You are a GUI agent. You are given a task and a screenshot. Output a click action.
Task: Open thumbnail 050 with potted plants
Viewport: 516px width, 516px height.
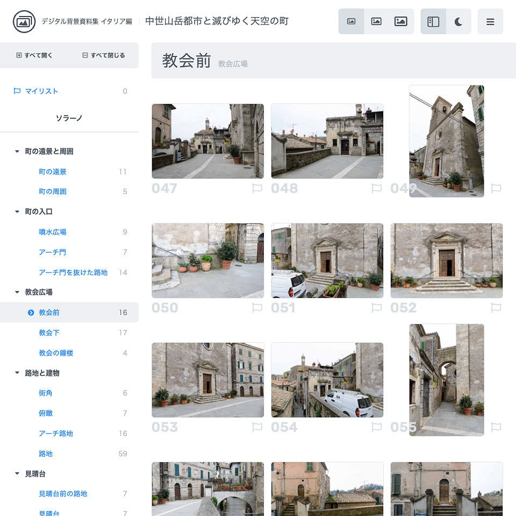pos(207,261)
